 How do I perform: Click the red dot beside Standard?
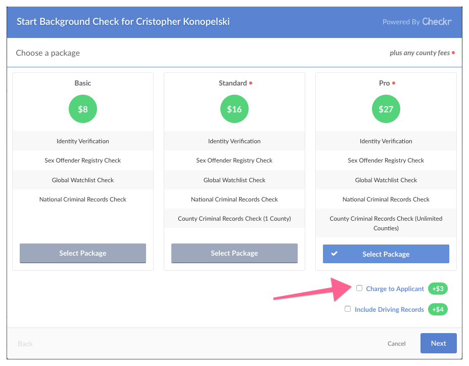pos(251,83)
